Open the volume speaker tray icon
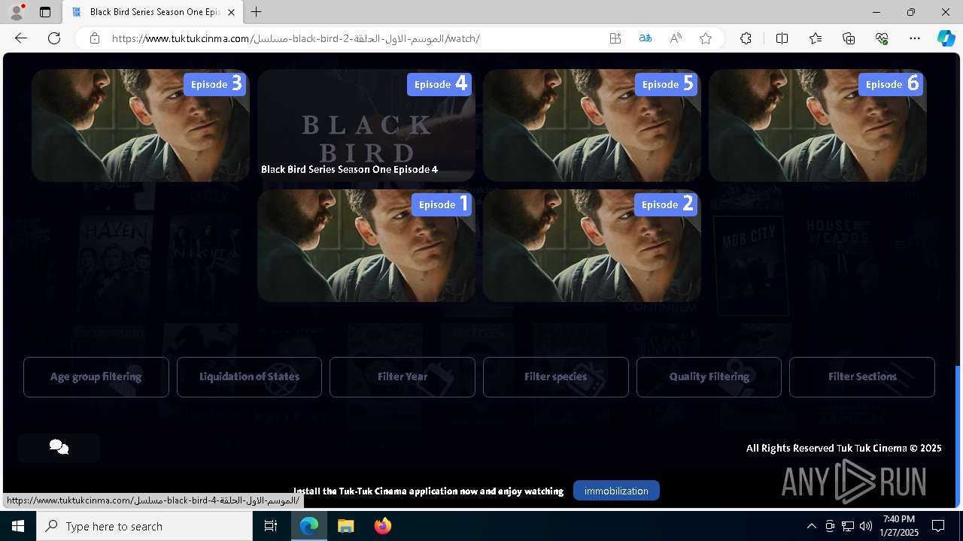This screenshot has height=541, width=963. click(866, 526)
